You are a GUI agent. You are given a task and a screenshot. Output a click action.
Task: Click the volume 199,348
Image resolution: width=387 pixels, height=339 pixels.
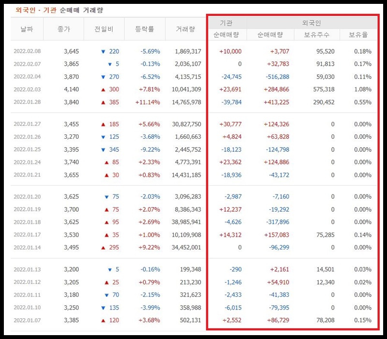click(x=191, y=269)
